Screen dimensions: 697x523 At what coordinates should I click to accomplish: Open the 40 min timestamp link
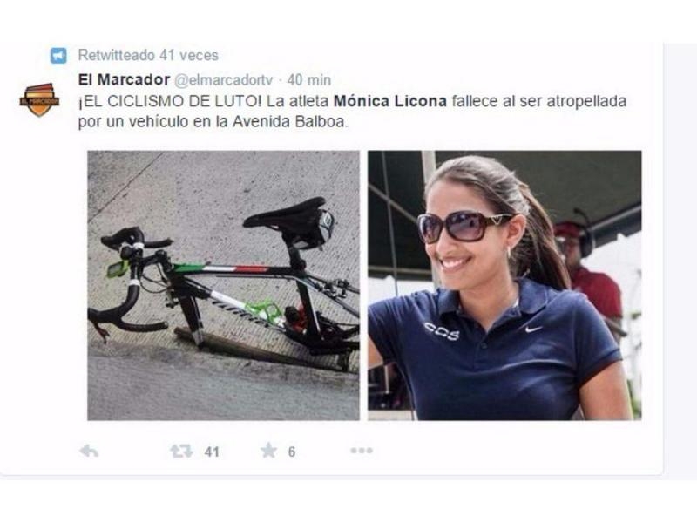tap(309, 80)
